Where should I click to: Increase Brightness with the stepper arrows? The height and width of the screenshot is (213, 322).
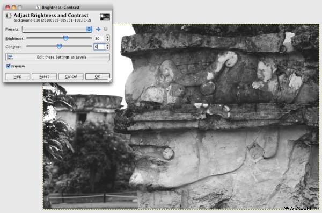(108, 37)
